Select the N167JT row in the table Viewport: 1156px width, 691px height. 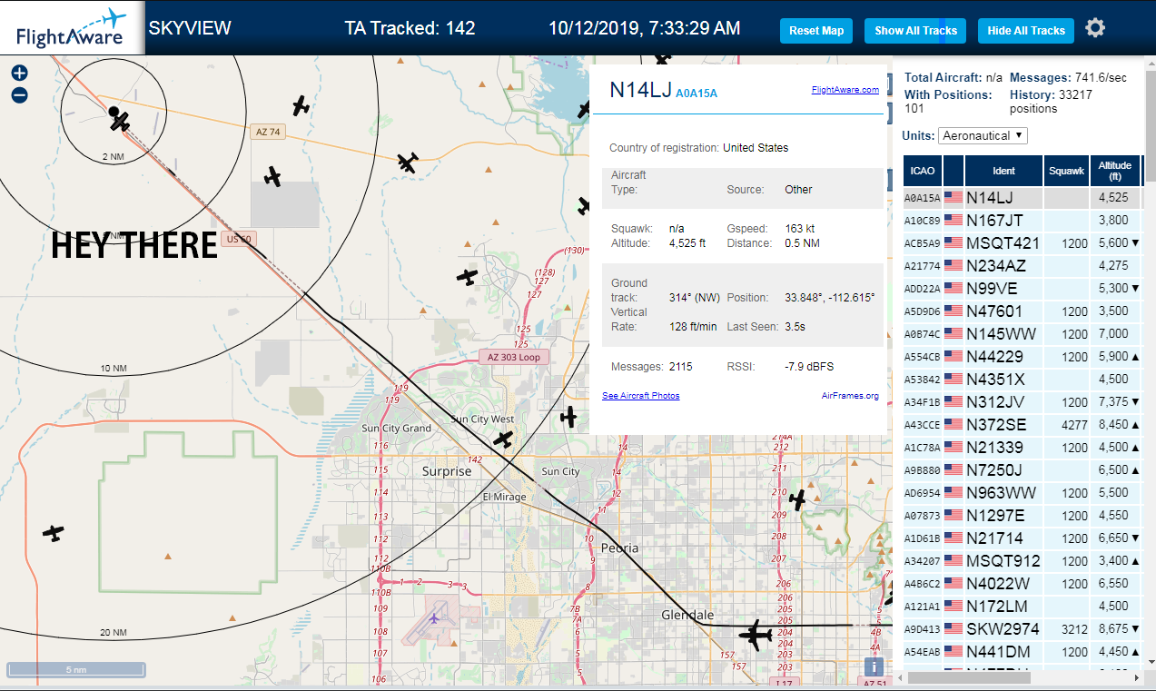(x=1022, y=220)
